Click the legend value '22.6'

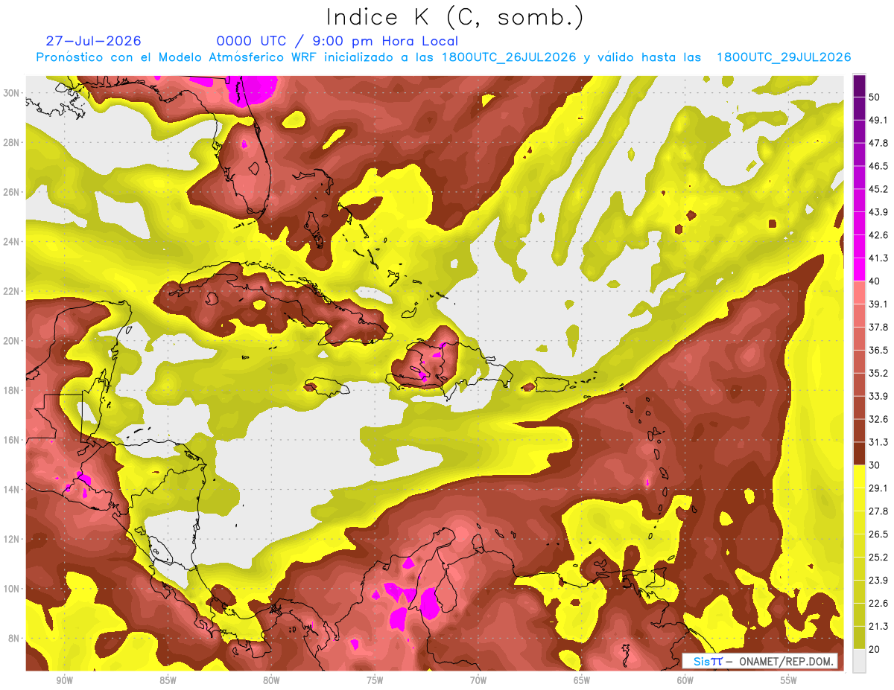click(x=878, y=603)
